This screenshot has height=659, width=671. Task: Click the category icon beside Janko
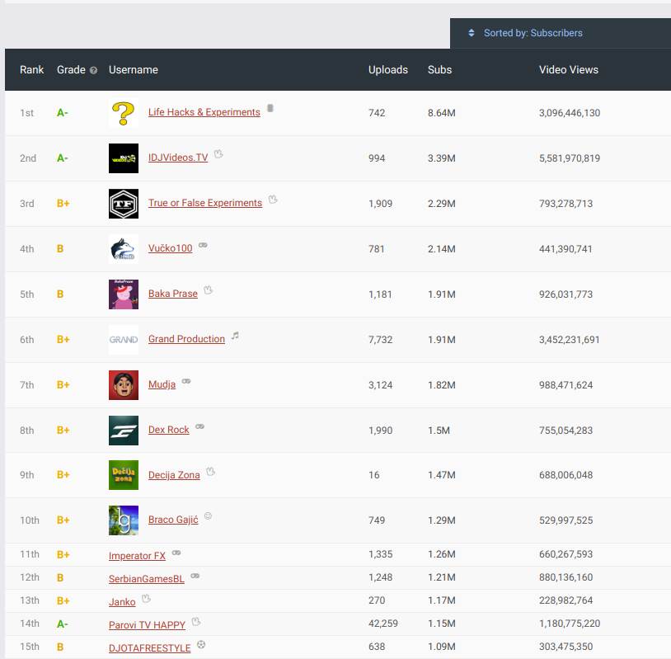[x=144, y=597]
